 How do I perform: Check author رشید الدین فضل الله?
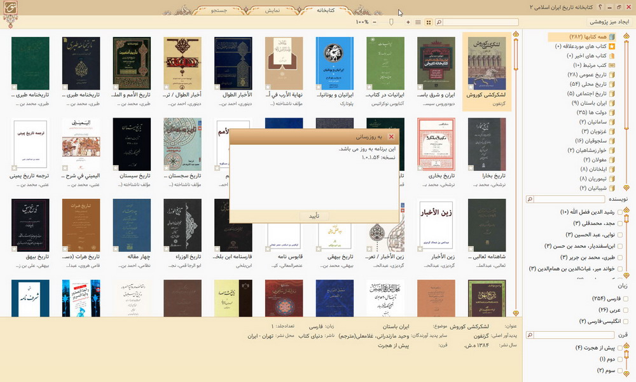[x=619, y=212]
